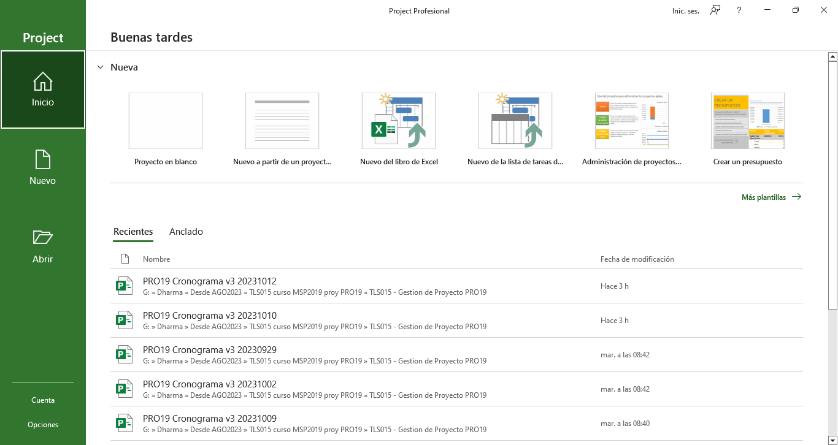Open Cuenta in the sidebar

(x=43, y=400)
